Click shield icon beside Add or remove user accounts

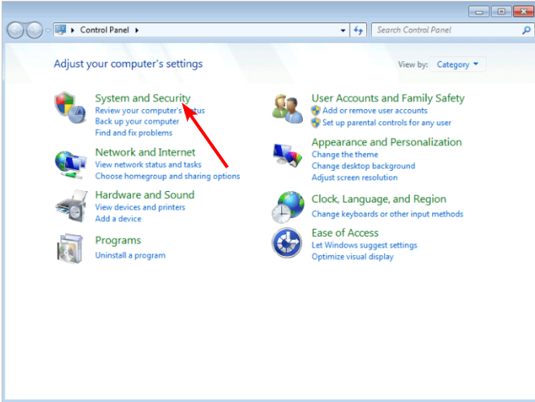(316, 111)
